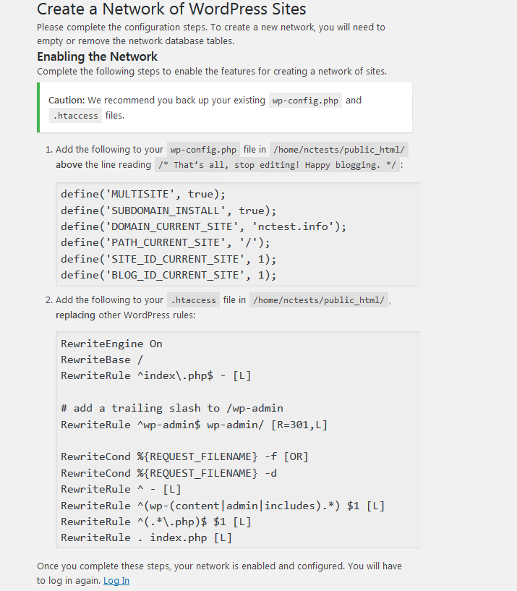This screenshot has width=517, height=591.
Task: Follow the Log In link
Action: coord(116,581)
